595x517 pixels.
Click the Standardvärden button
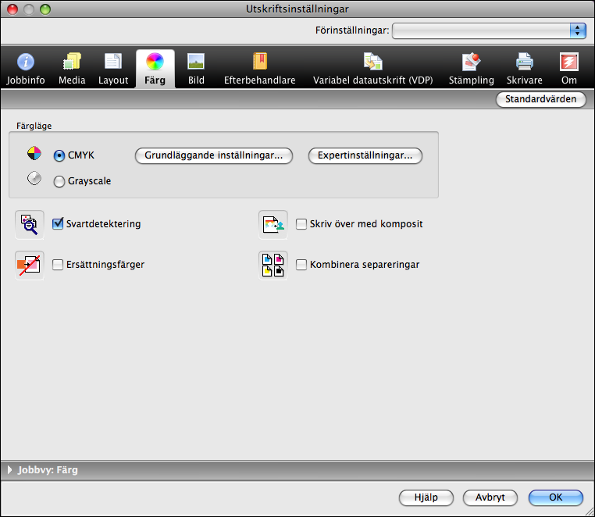tap(541, 99)
